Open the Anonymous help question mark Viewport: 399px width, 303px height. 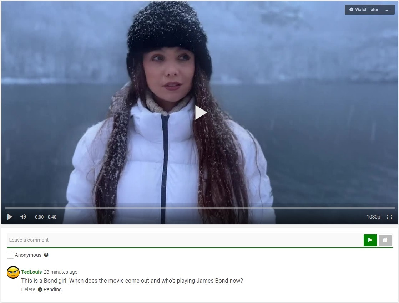[x=46, y=255]
